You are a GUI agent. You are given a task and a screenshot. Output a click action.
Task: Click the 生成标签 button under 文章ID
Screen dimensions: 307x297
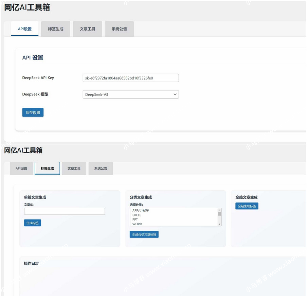point(32,223)
